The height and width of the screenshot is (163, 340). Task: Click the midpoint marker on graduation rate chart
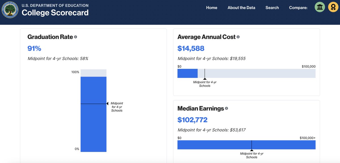[107, 104]
